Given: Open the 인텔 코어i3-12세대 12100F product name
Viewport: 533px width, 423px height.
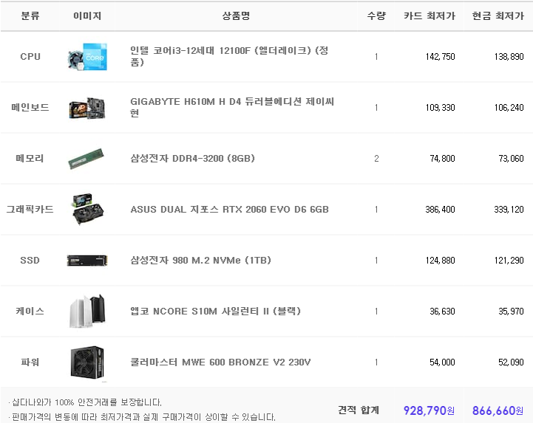Looking at the screenshot, I should pyautogui.click(x=229, y=56).
